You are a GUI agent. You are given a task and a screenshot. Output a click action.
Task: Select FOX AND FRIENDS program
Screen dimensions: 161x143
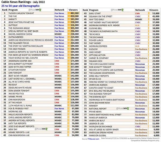point(17,49)
